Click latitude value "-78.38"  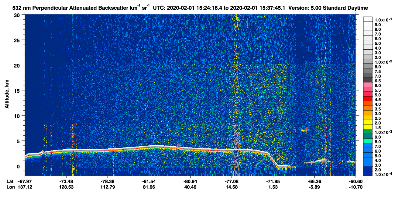click(x=108, y=181)
